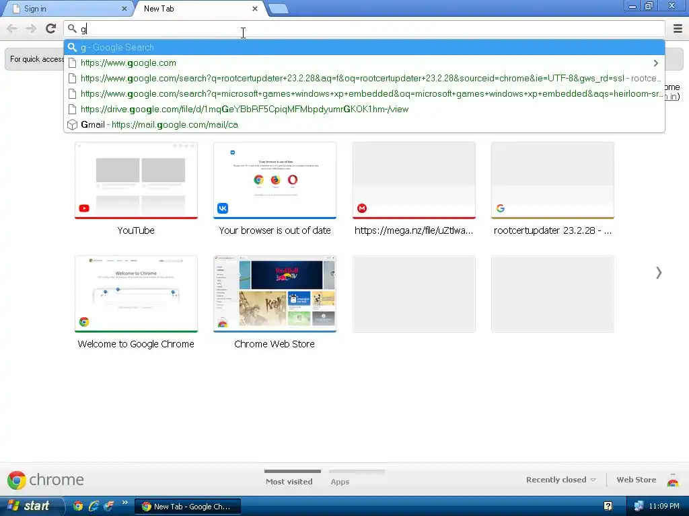
Task: Choose the https://www.google.com suggestion
Action: 364,62
